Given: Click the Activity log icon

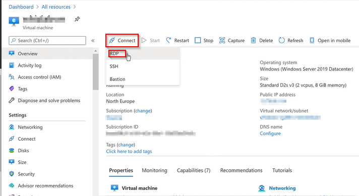Looking at the screenshot, I should point(12,65).
